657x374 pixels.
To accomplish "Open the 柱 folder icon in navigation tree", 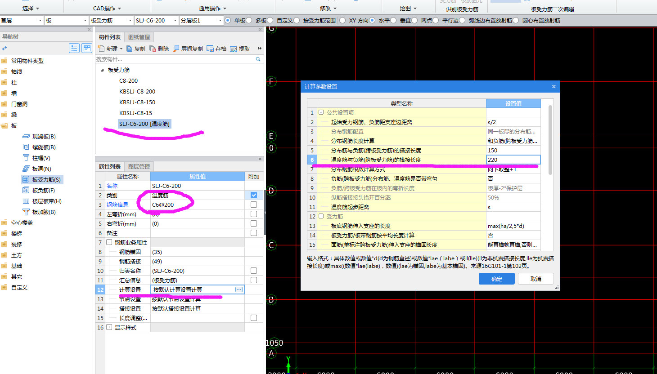I will click(x=4, y=82).
